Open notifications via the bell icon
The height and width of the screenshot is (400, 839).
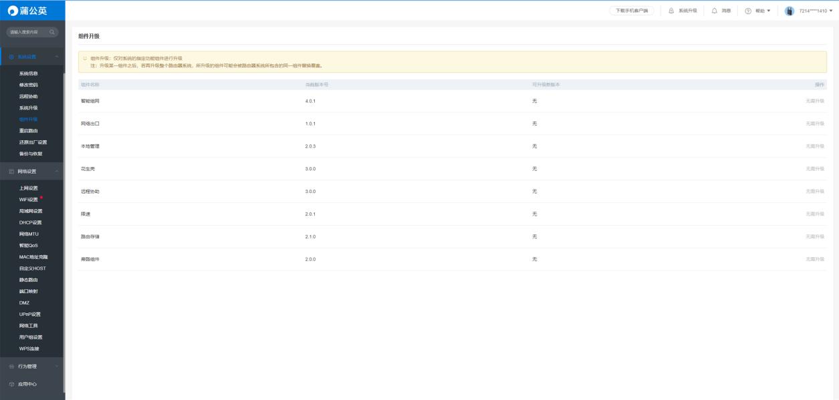click(714, 11)
